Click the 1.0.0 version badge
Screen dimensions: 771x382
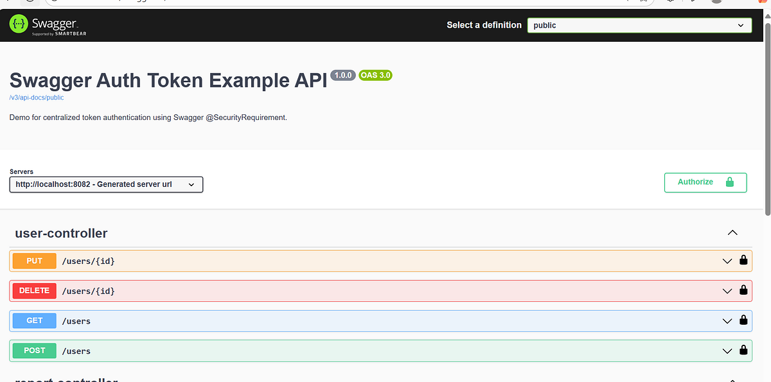[x=343, y=75]
